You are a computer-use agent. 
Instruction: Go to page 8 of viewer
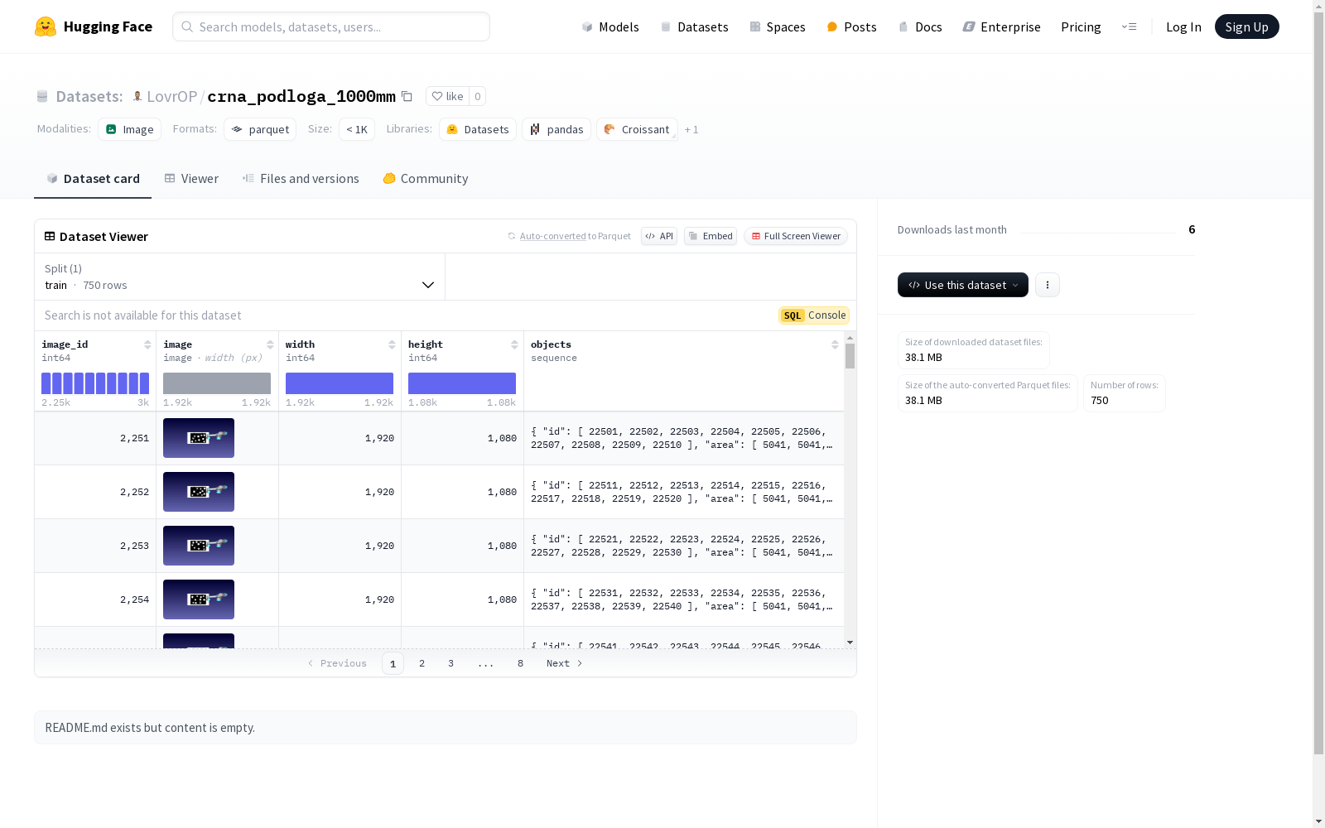[x=520, y=663]
